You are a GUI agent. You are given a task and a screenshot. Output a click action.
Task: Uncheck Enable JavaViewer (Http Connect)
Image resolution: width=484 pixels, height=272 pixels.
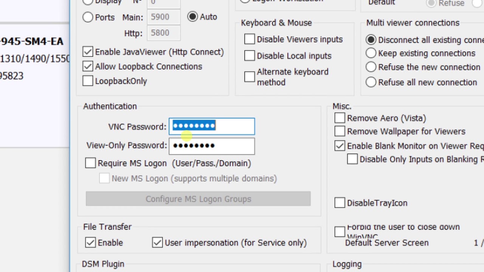coord(88,52)
